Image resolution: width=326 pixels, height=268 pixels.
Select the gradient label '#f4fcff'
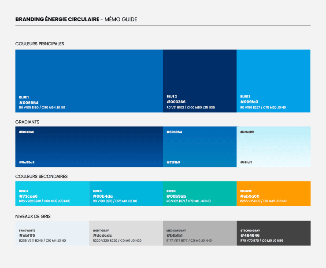(x=246, y=162)
